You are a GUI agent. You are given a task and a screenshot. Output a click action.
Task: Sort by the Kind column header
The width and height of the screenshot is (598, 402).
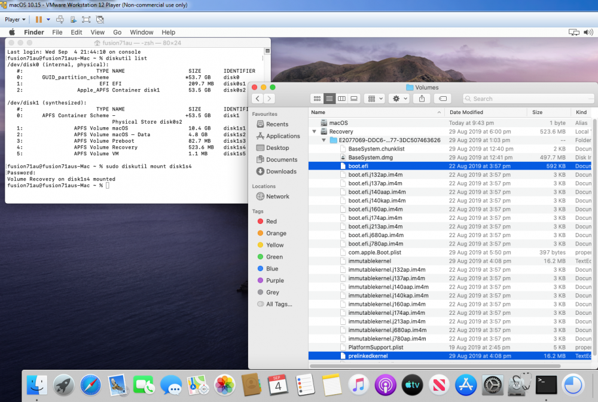582,112
